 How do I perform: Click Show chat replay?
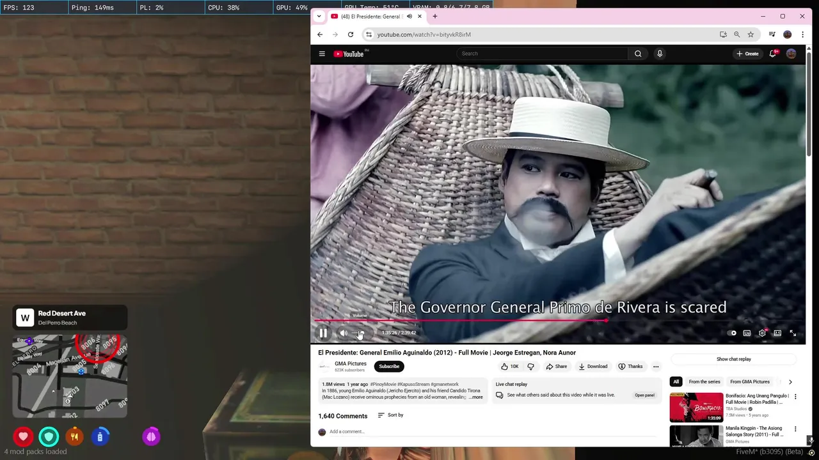pos(734,359)
